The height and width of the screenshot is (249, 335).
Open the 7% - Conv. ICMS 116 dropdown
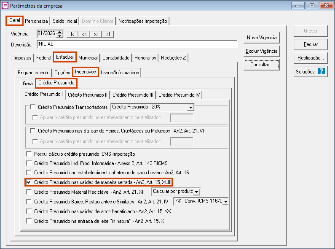point(225,201)
